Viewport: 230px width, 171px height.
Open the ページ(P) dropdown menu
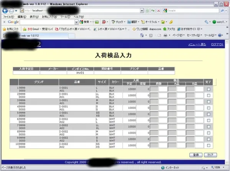[x=178, y=35]
